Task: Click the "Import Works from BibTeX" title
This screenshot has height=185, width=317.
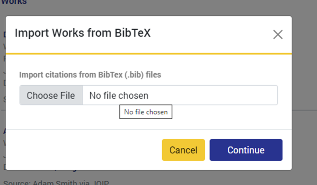Action: [x=83, y=33]
